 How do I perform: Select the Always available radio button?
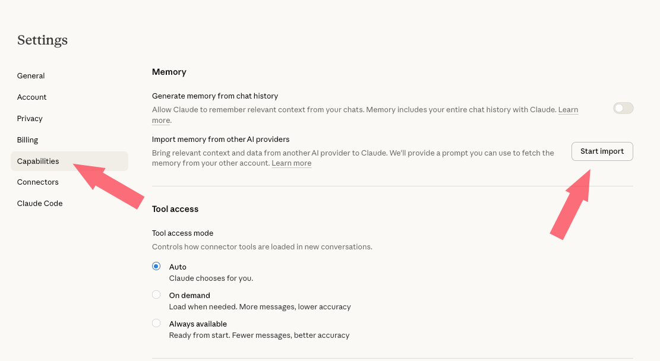point(156,323)
